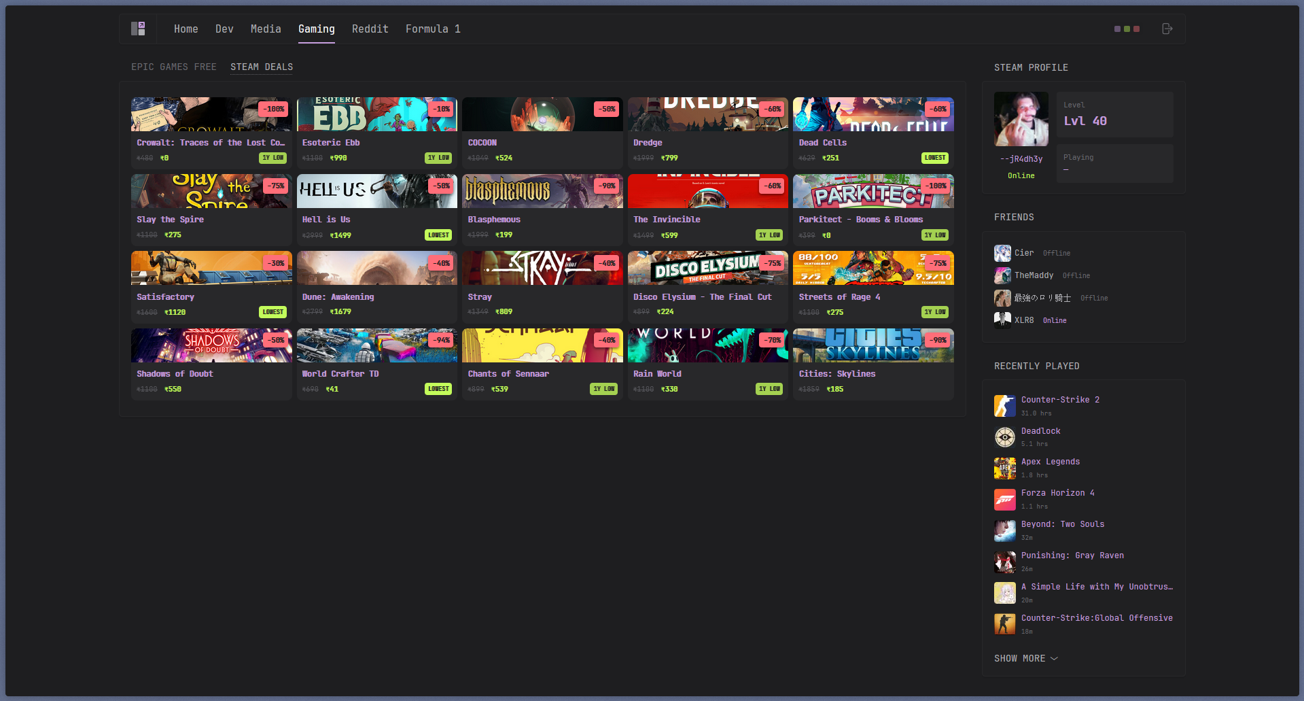
Task: Click the logout icon in the top bar
Action: [x=1167, y=29]
